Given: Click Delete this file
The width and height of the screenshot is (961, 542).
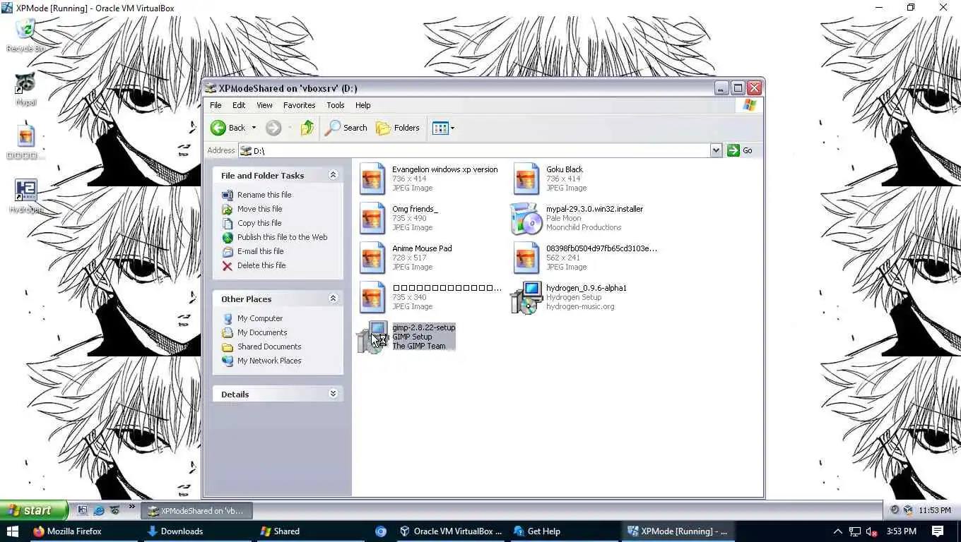Looking at the screenshot, I should click(x=254, y=265).
